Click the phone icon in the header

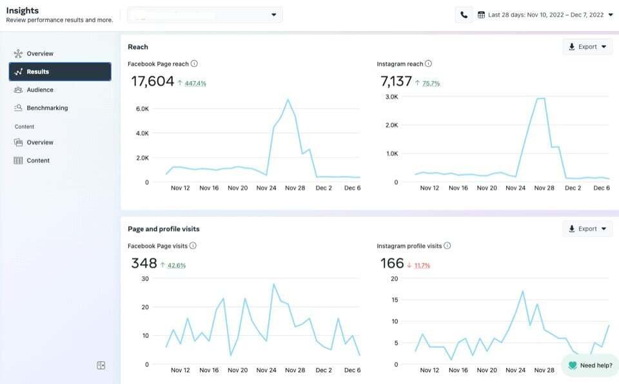pos(464,14)
